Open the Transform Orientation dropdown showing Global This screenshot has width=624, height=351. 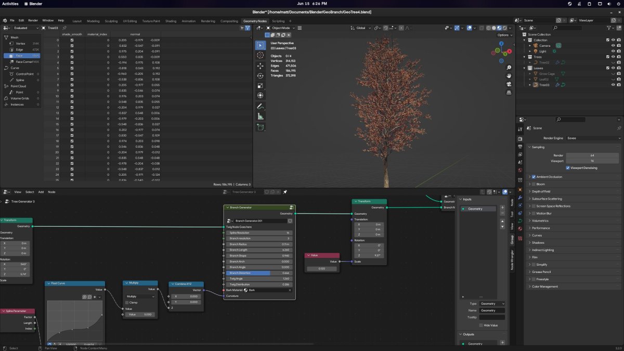tap(361, 28)
